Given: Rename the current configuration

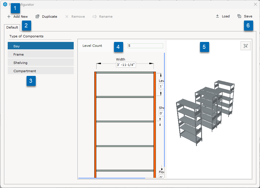Looking at the screenshot, I should 102,16.
